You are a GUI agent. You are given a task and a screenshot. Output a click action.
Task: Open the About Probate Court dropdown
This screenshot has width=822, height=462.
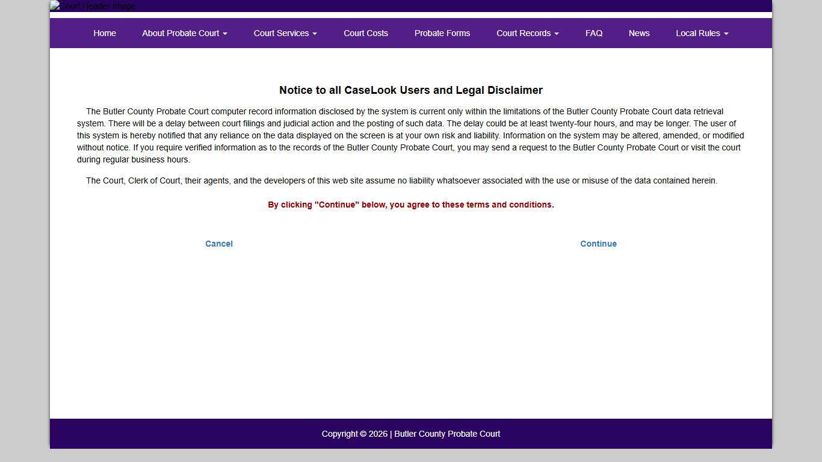(x=181, y=33)
